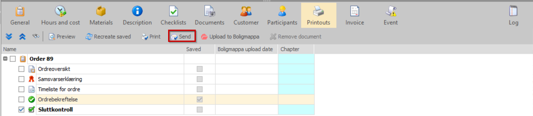This screenshot has height=116, width=533.
Task: Click Boligmappa upload date column header
Action: (246, 49)
